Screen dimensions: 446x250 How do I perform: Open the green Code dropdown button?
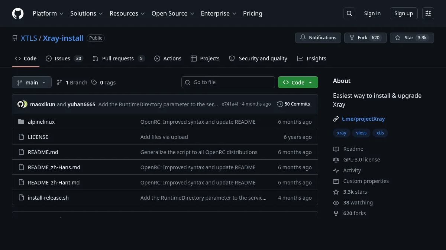click(298, 82)
